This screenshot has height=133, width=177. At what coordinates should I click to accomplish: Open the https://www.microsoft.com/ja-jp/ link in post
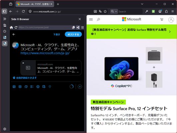(x=45, y=53)
